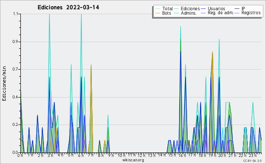
Task: Click the 23 h x-axis tick label
Action: [x=252, y=155]
